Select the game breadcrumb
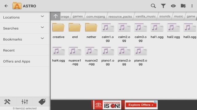197x110 pixels. click(x=191, y=16)
